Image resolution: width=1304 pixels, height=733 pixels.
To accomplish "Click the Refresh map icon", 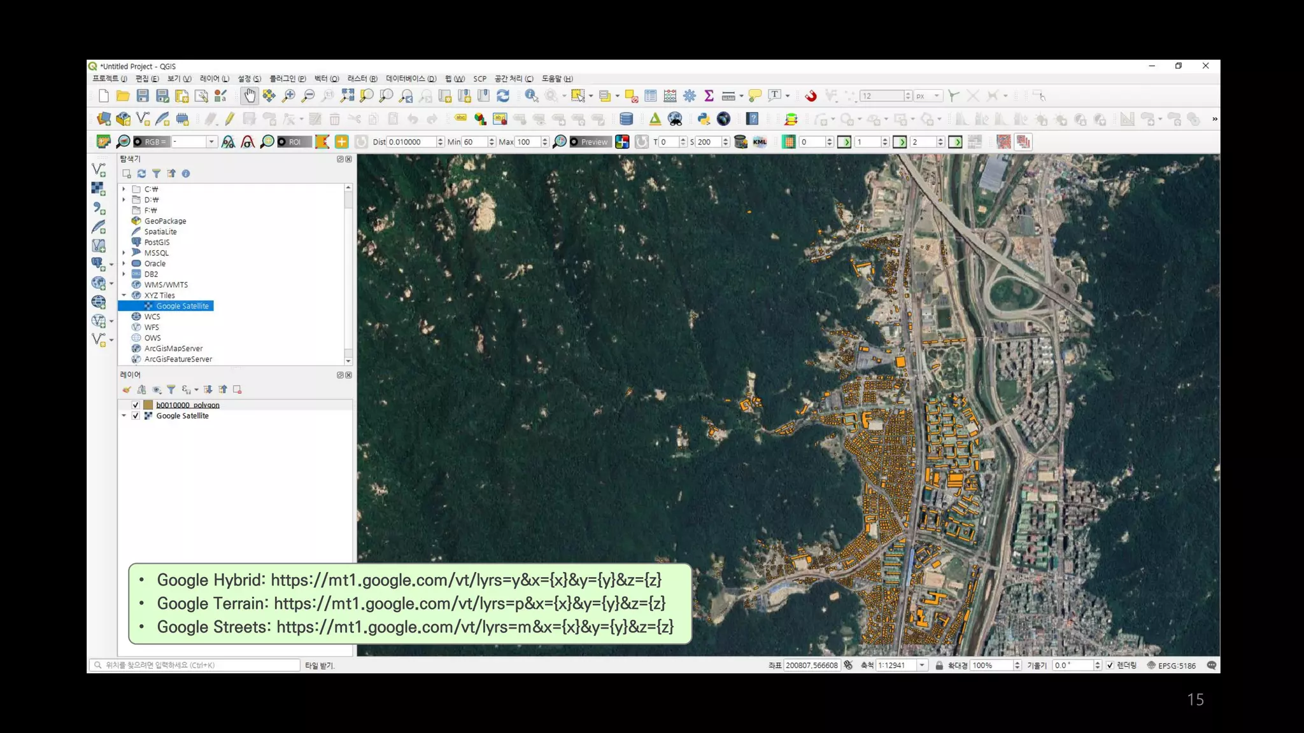I will [x=503, y=96].
